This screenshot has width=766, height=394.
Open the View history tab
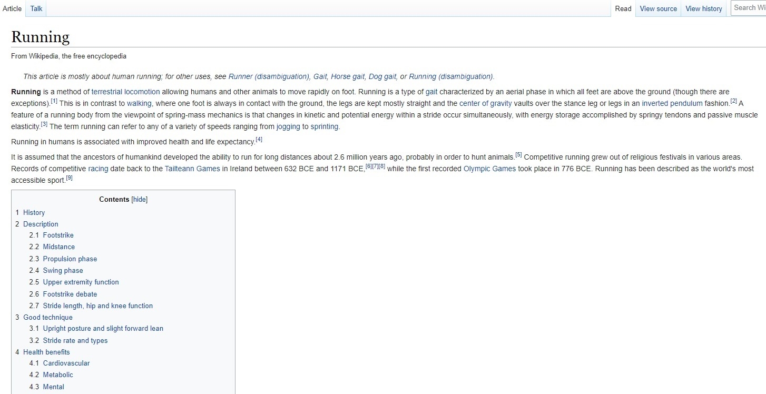tap(703, 8)
